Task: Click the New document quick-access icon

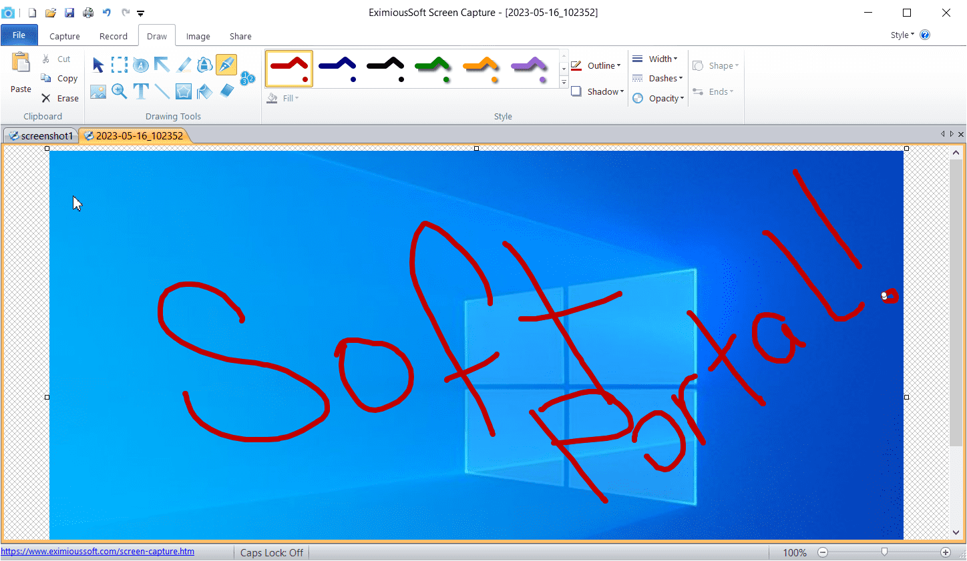Action: 32,13
